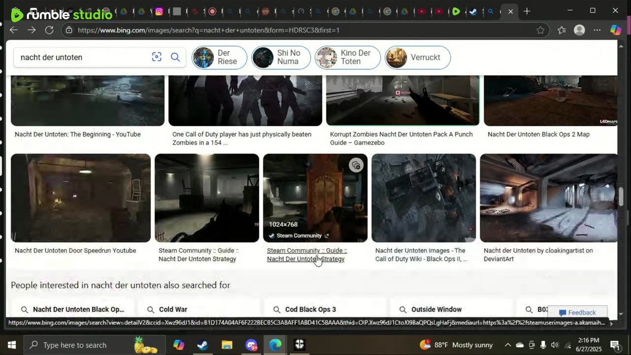Switch to the Instagram tab

[159, 11]
